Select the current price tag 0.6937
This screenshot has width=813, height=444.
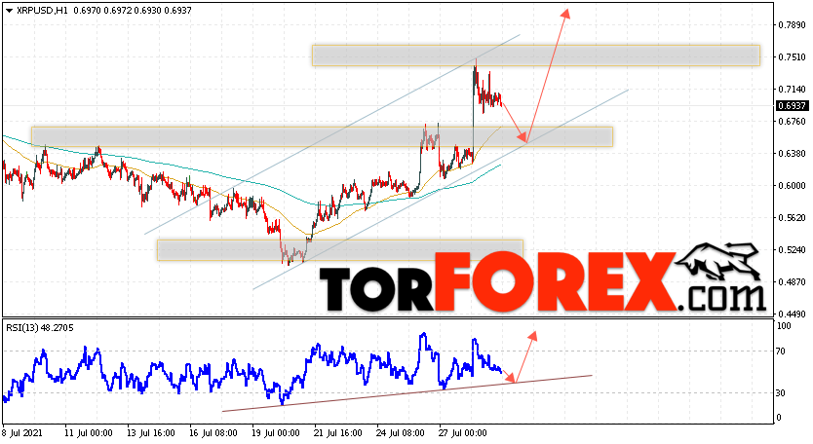click(x=792, y=106)
